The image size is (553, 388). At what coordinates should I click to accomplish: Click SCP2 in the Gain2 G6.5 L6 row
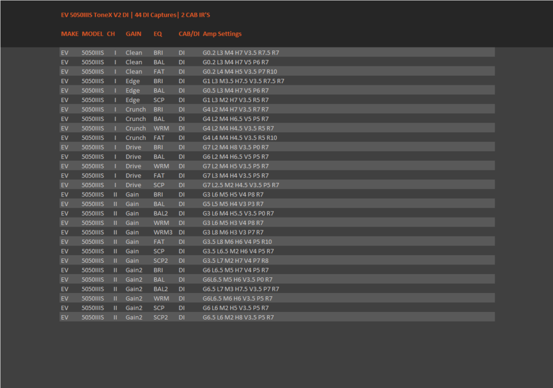[161, 317]
